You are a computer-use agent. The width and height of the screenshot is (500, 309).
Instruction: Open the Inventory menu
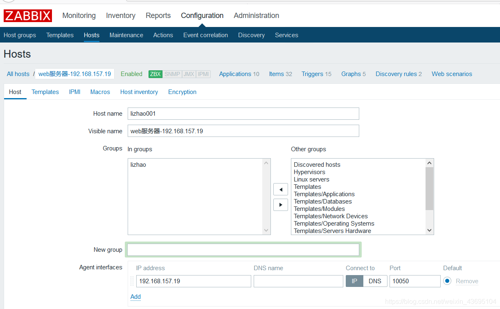121,16
